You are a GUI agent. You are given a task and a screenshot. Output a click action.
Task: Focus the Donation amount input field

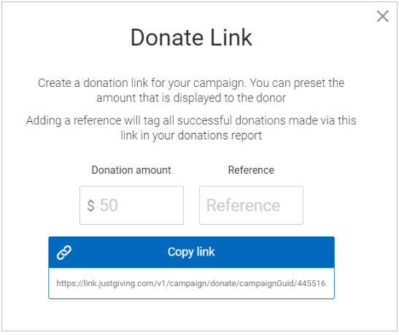pyautogui.click(x=131, y=205)
